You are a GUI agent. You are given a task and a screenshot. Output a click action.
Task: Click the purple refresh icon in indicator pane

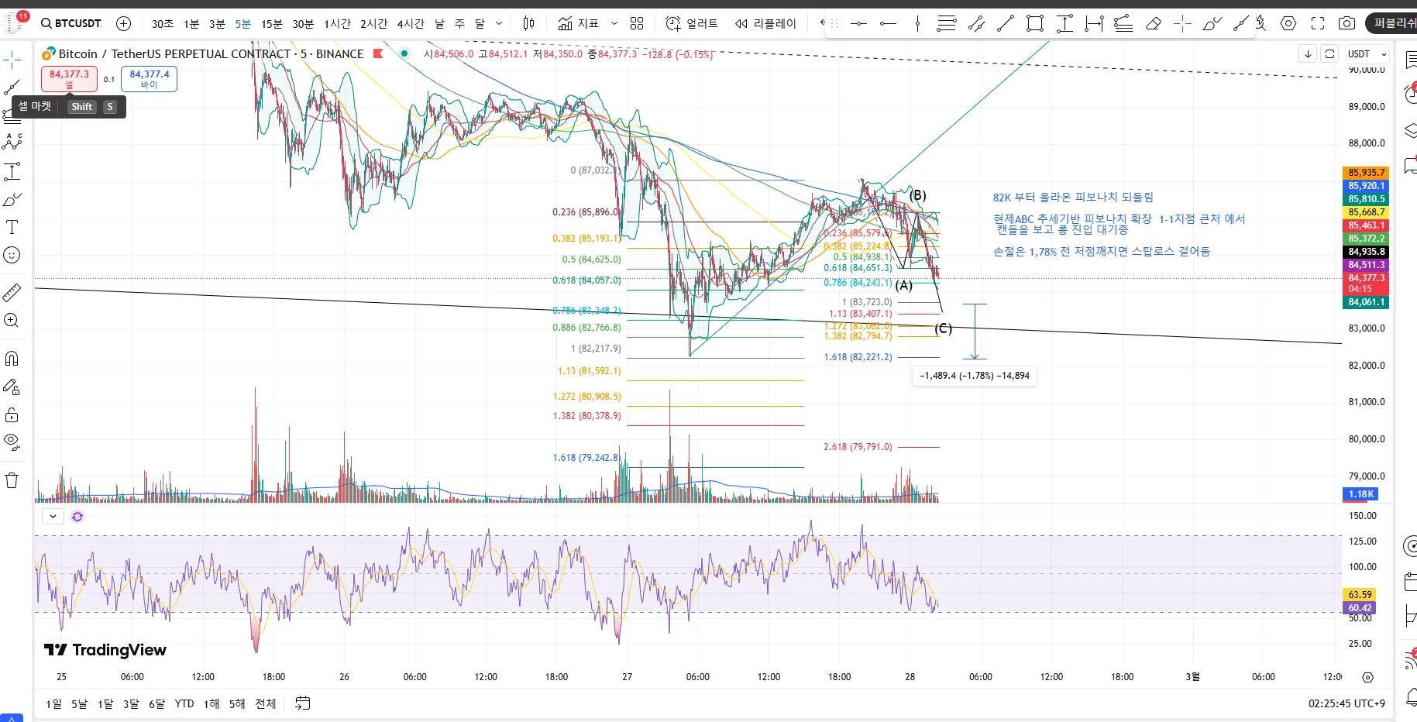tap(77, 517)
